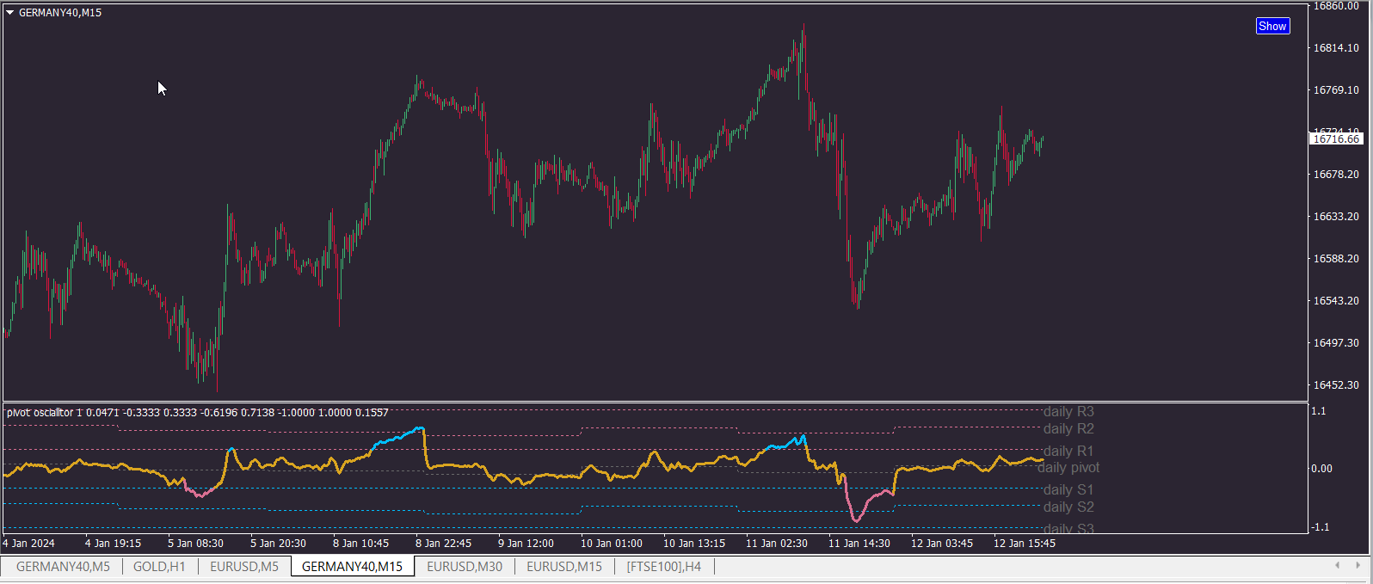
Task: Click the daily R1 level label
Action: [x=1068, y=452]
